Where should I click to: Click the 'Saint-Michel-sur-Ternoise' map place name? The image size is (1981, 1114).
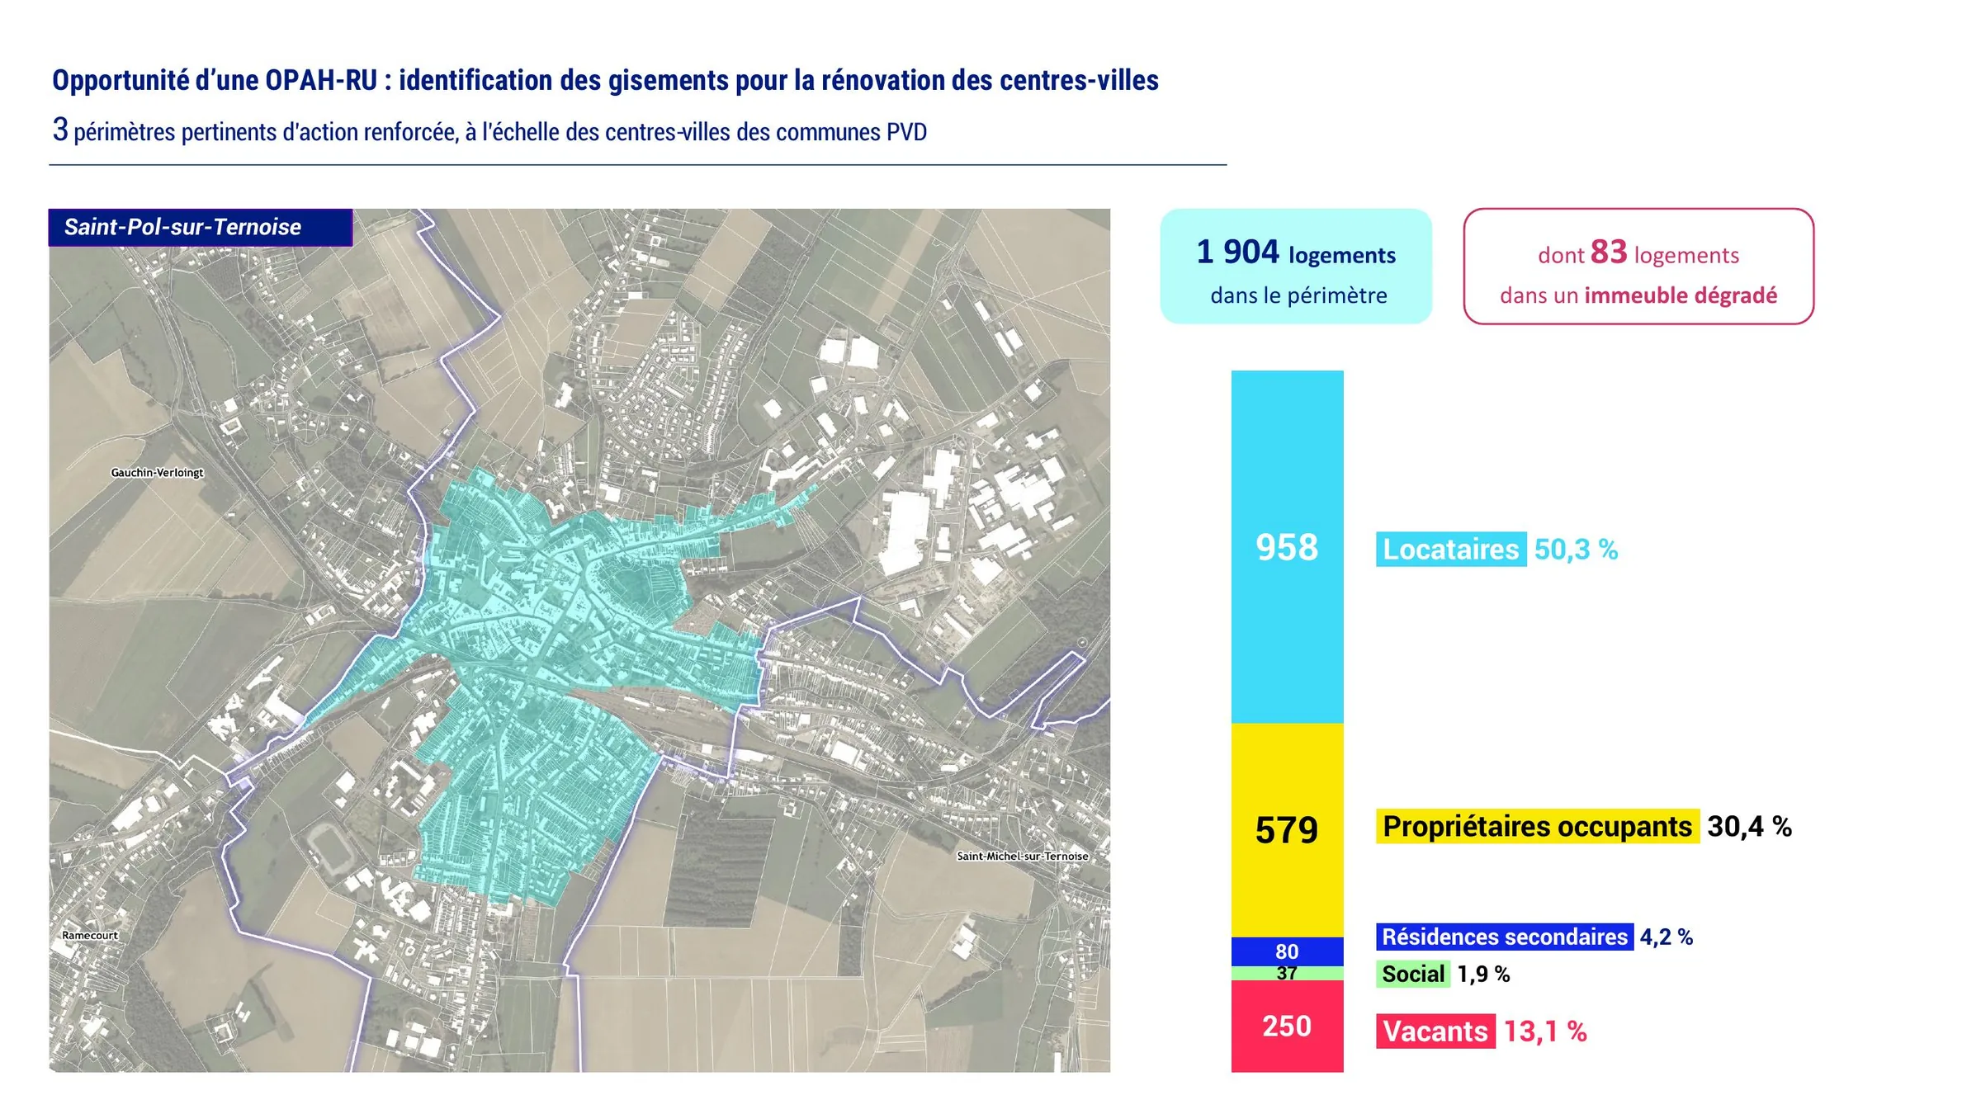pos(1022,857)
